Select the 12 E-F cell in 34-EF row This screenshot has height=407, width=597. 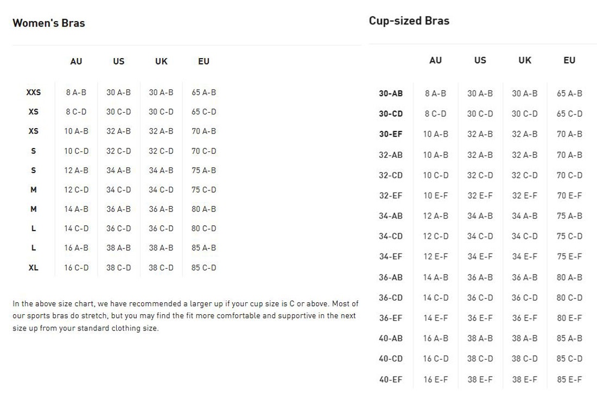[x=436, y=257]
